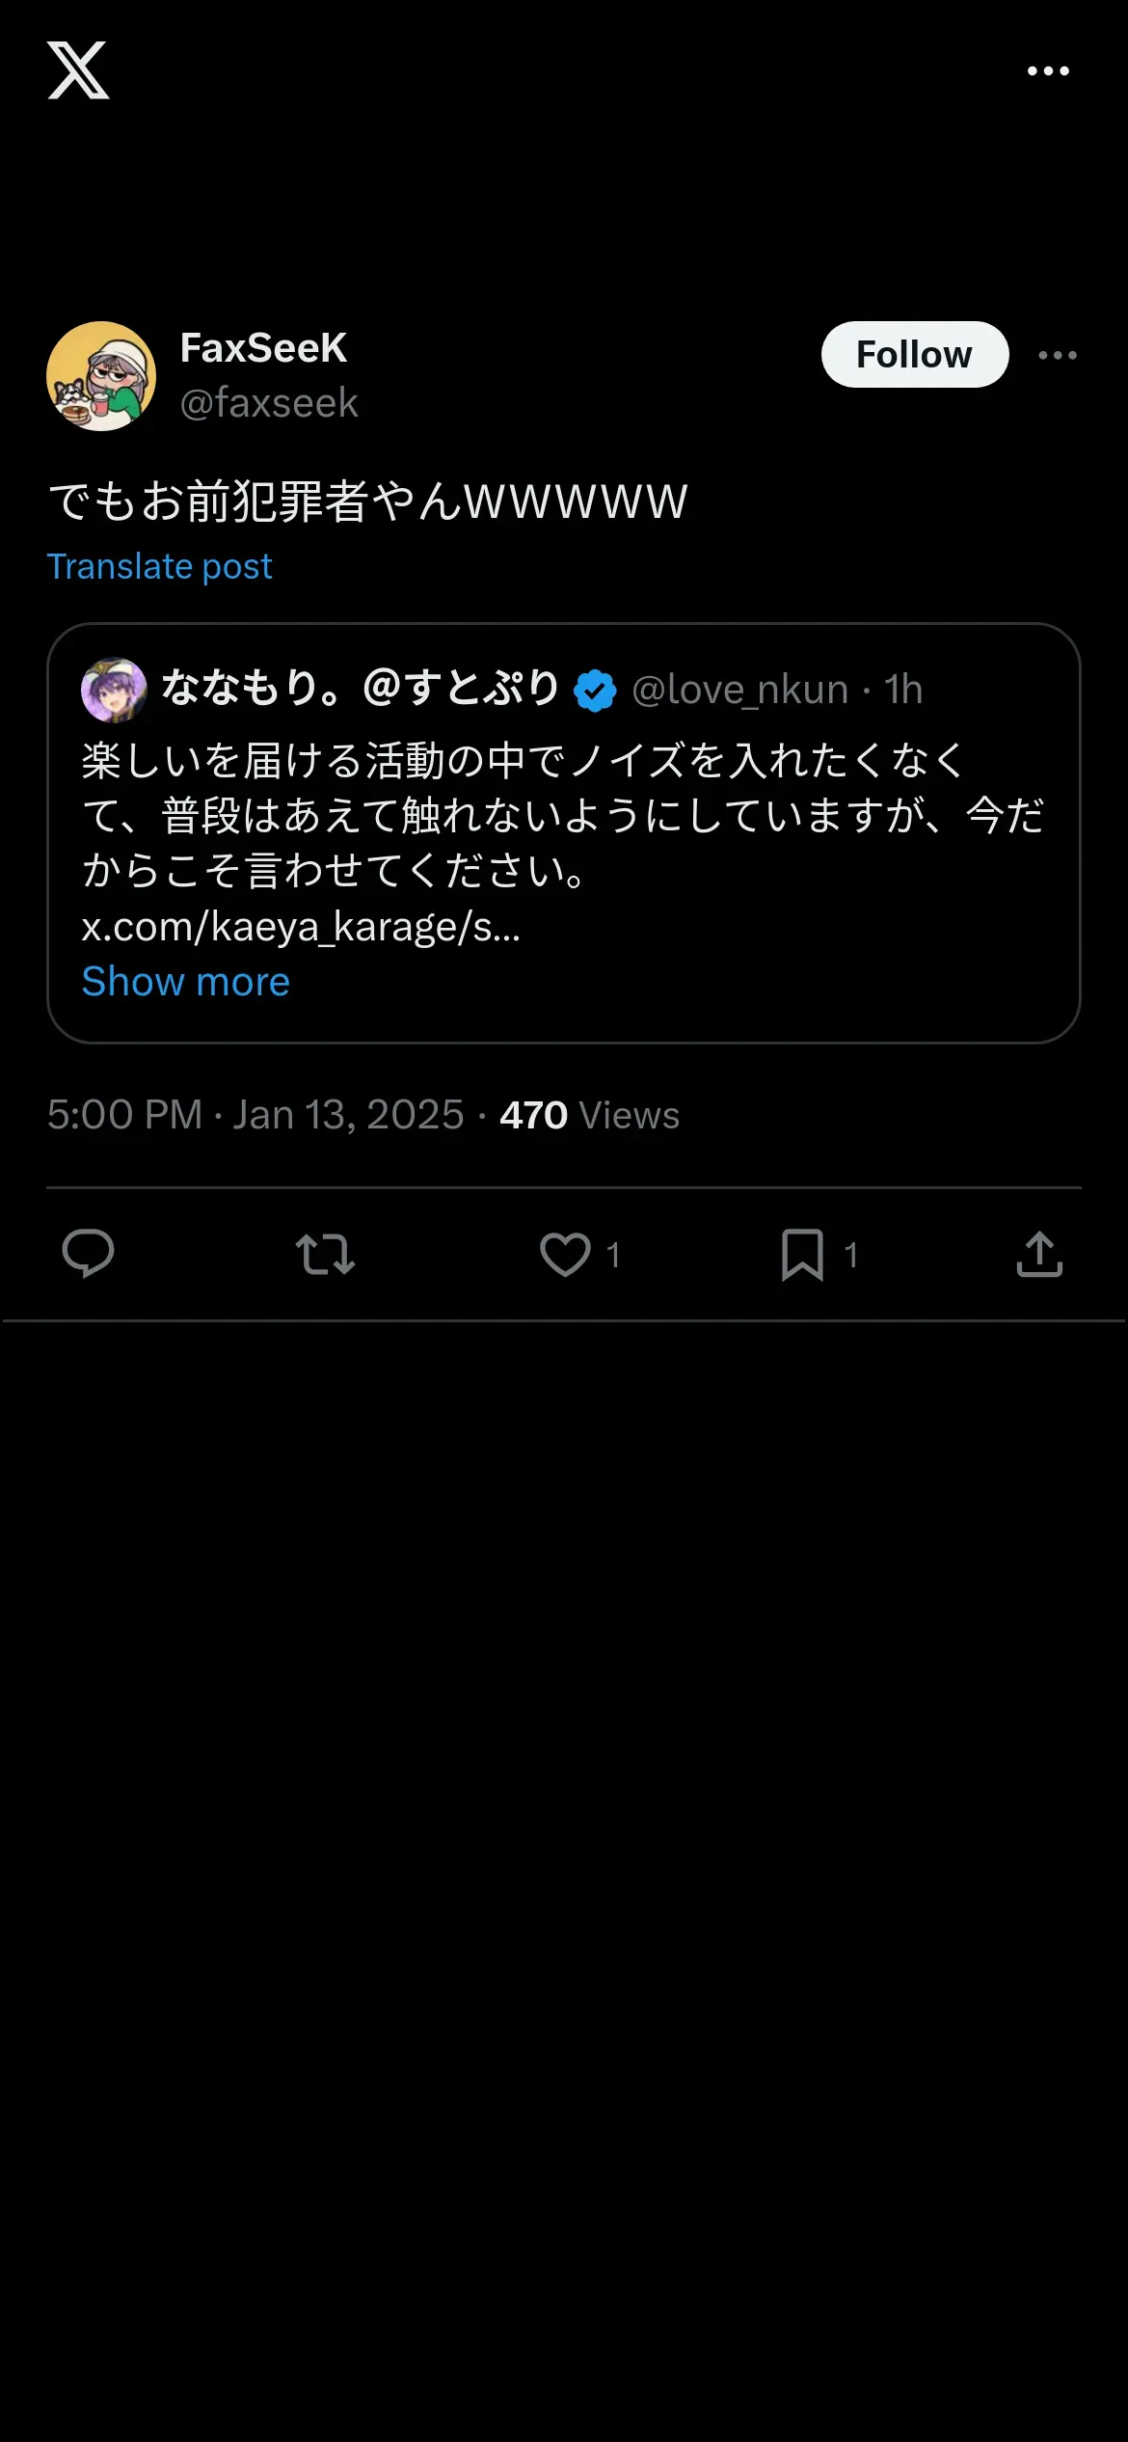
Task: Like the post with heart icon
Action: click(565, 1254)
